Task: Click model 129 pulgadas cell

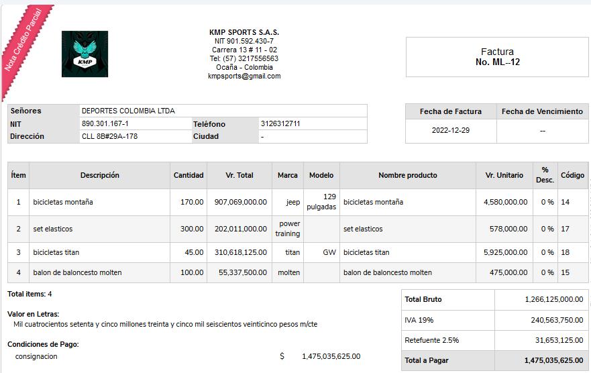Action: pos(321,202)
